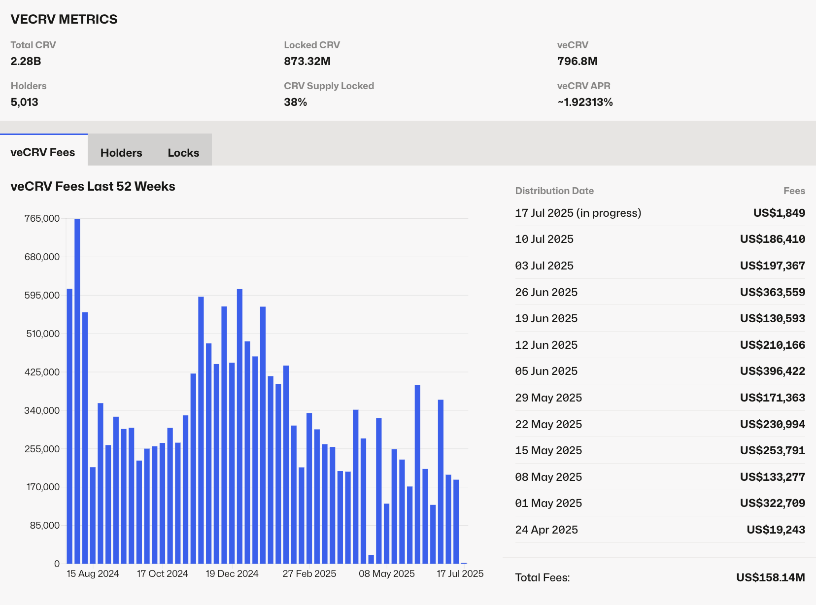Image resolution: width=816 pixels, height=605 pixels.
Task: Click the Distribution Date column header
Action: tap(554, 191)
